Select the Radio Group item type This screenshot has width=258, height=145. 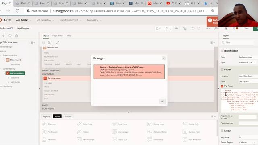coord(155,139)
